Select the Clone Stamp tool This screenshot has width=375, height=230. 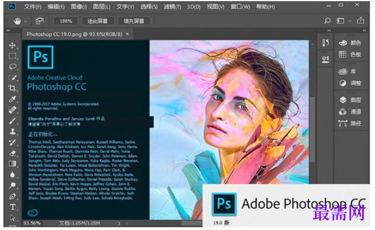[12, 132]
